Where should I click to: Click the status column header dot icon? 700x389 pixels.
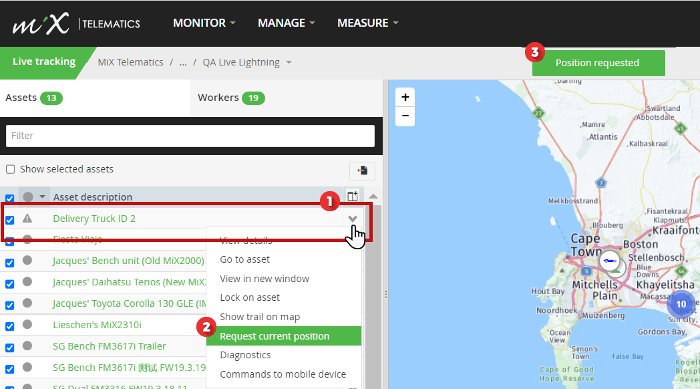coord(28,197)
